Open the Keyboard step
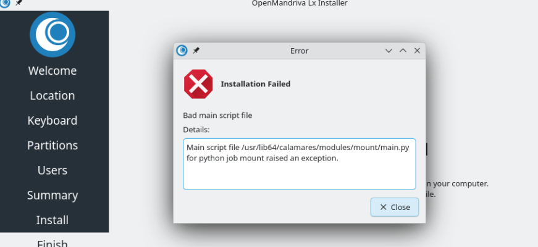This screenshot has height=247, width=538. coord(53,120)
